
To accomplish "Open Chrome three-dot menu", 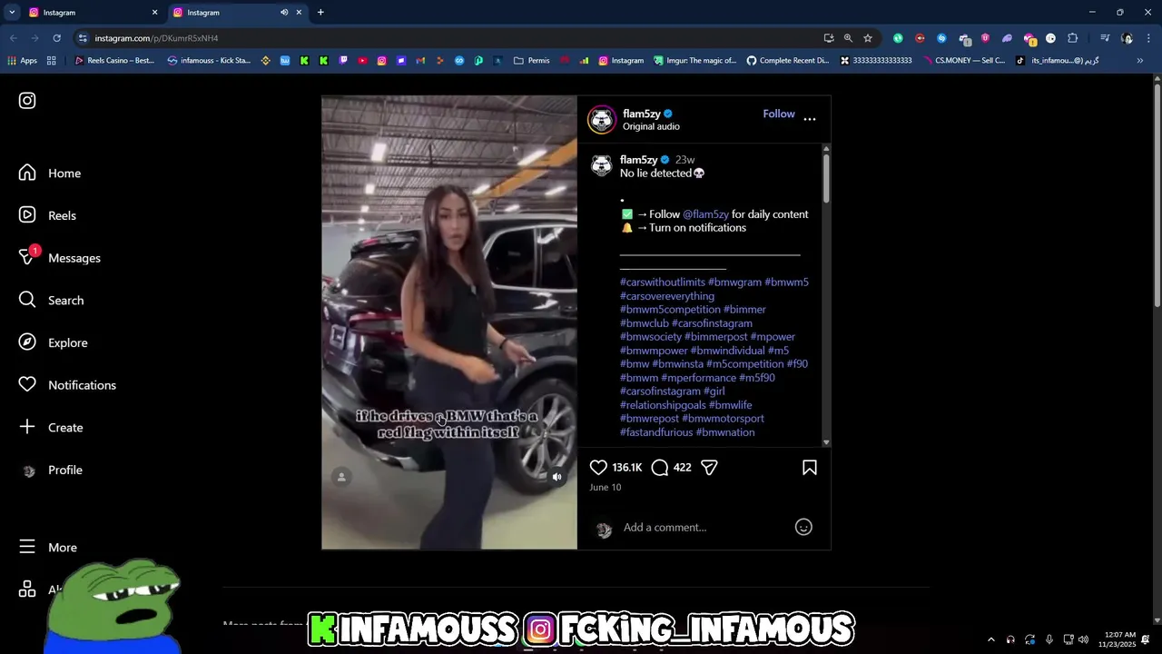I will pos(1149,38).
